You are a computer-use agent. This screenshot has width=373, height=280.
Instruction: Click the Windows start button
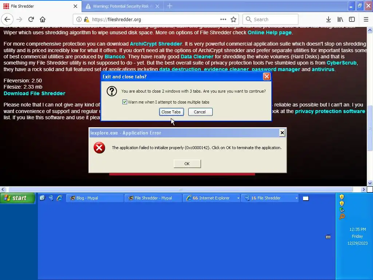[x=18, y=198]
